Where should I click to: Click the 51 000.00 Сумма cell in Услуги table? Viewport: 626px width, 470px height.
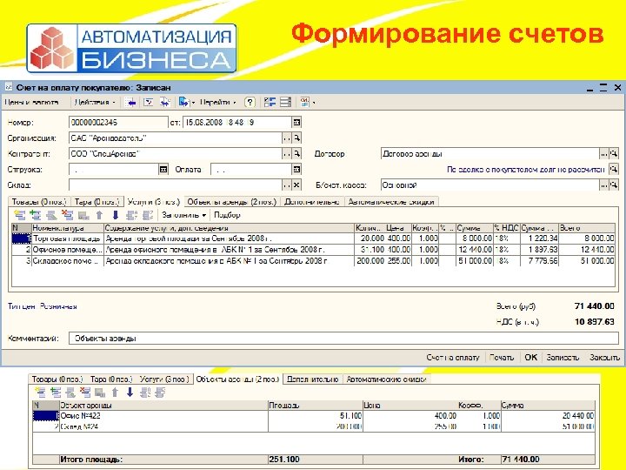coord(475,261)
